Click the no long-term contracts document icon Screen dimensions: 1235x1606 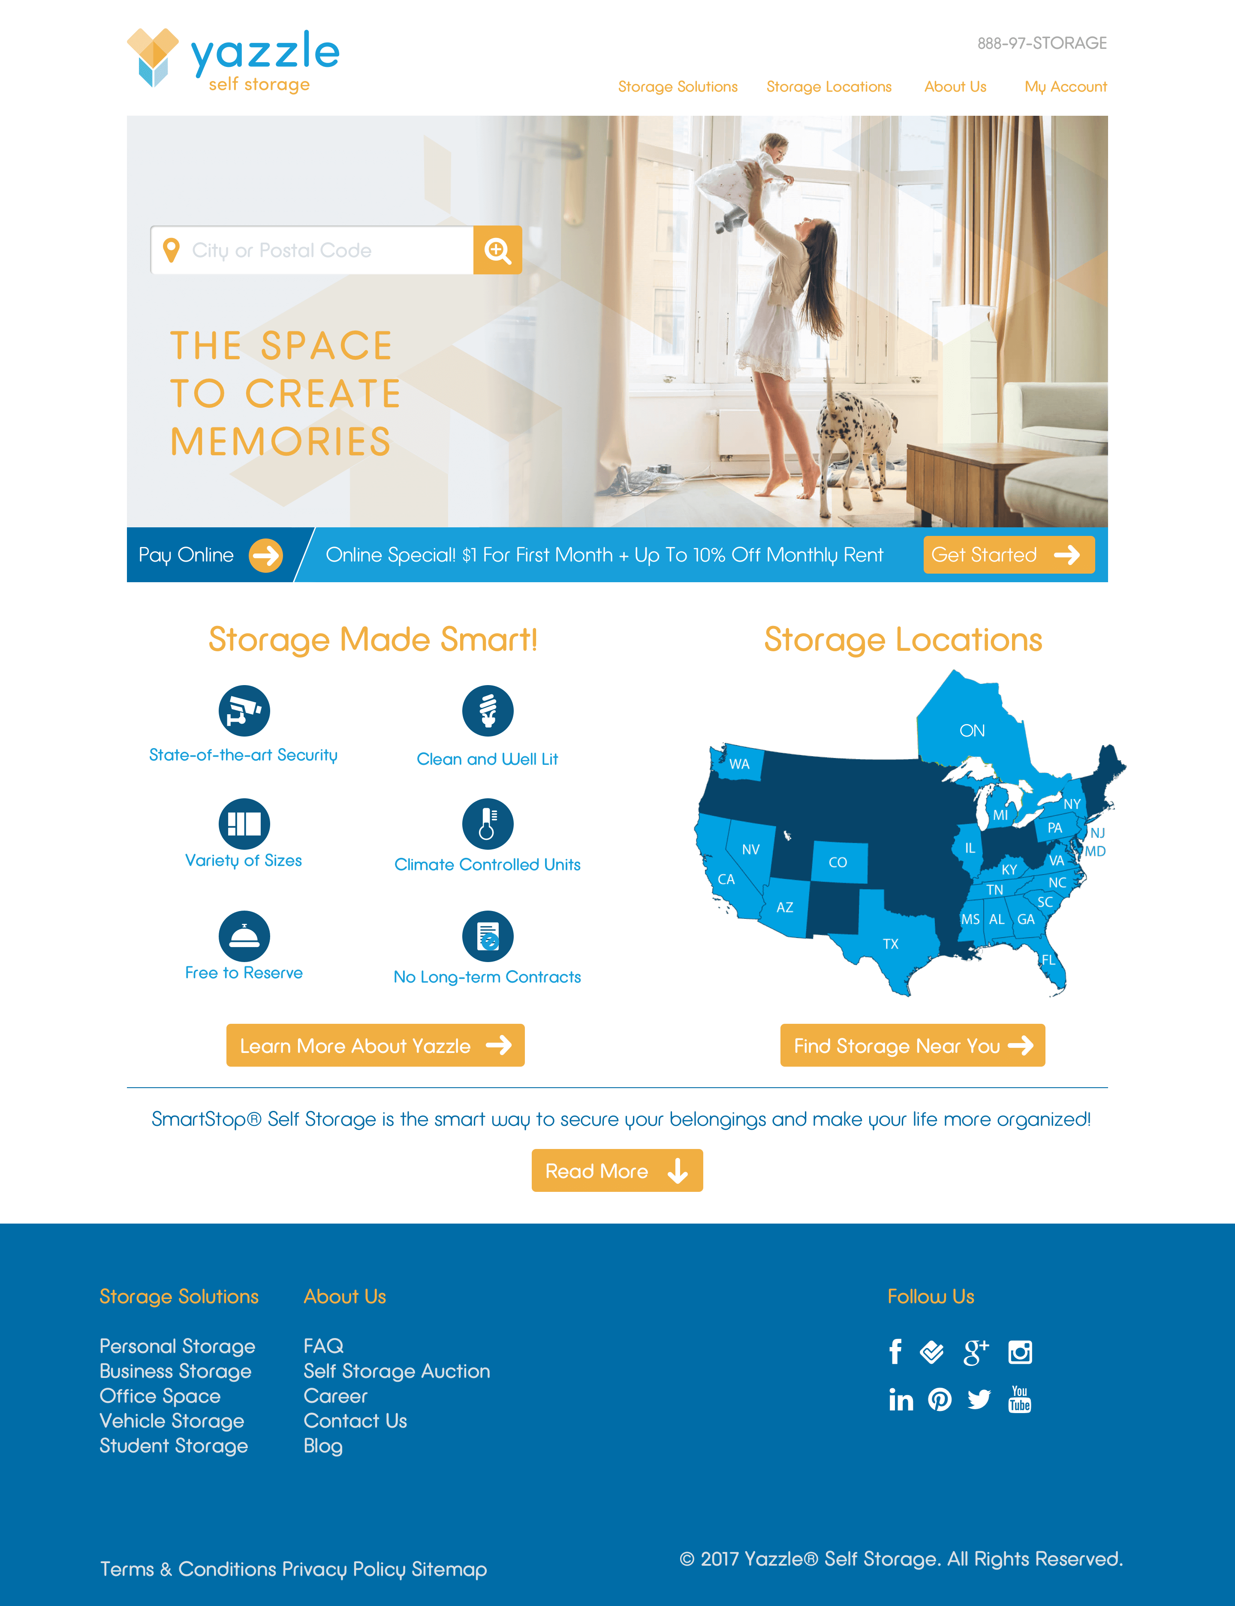coord(488,932)
